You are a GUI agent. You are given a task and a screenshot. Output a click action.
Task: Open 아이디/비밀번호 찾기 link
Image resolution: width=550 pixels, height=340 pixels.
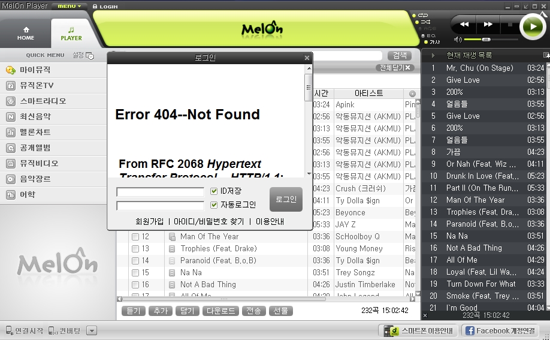pos(208,222)
